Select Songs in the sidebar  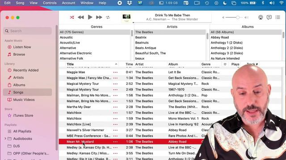pyautogui.click(x=27, y=92)
